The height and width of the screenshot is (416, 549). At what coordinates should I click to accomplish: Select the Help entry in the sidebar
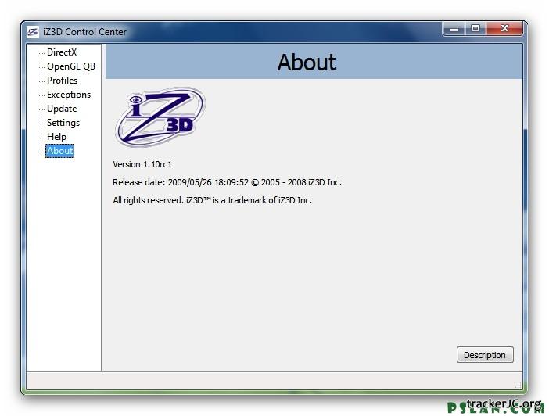[x=56, y=137]
